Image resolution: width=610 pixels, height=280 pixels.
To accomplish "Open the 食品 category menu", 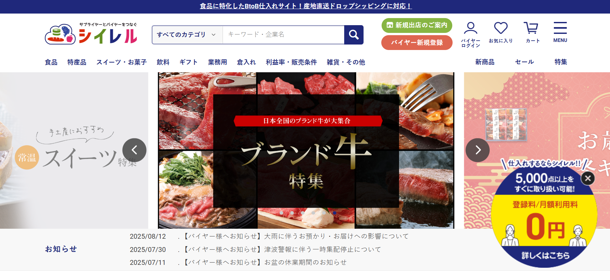I will tap(51, 62).
